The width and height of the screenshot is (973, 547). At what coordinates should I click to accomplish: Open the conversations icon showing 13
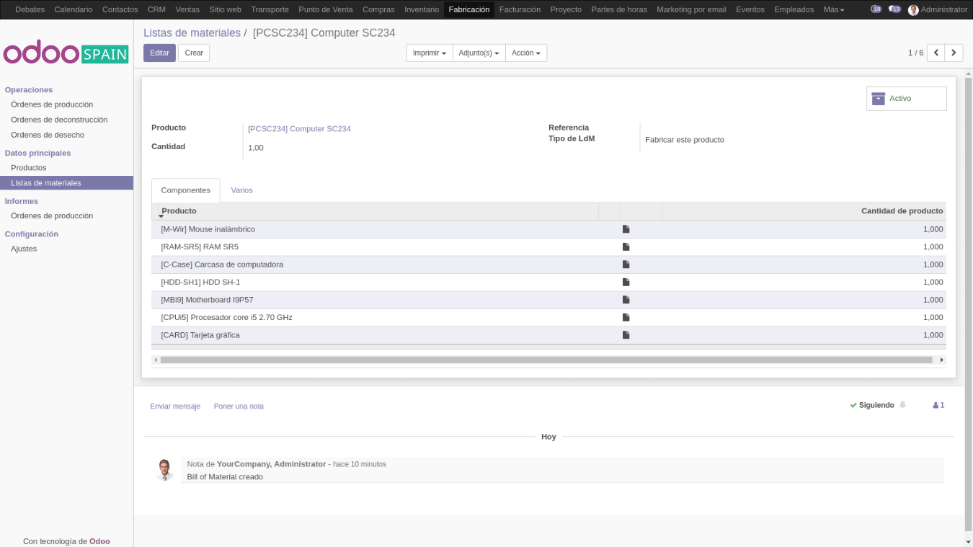pyautogui.click(x=894, y=9)
